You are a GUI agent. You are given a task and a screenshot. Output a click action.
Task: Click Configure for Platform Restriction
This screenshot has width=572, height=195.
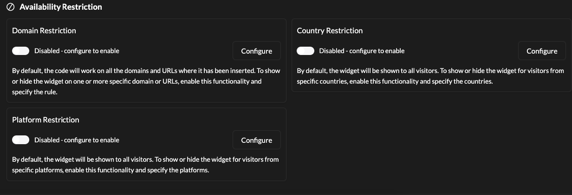pyautogui.click(x=256, y=140)
